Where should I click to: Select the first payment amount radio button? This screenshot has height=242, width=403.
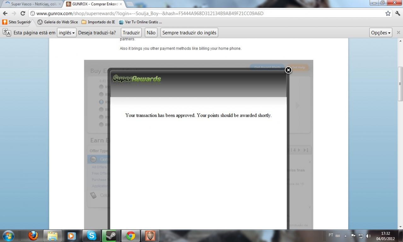pos(101,87)
